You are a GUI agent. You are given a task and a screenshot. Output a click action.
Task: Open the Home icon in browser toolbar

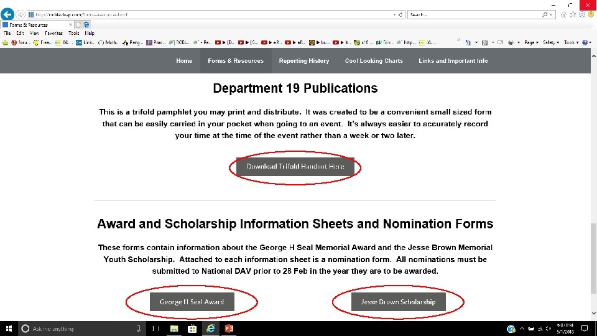pyautogui.click(x=563, y=14)
